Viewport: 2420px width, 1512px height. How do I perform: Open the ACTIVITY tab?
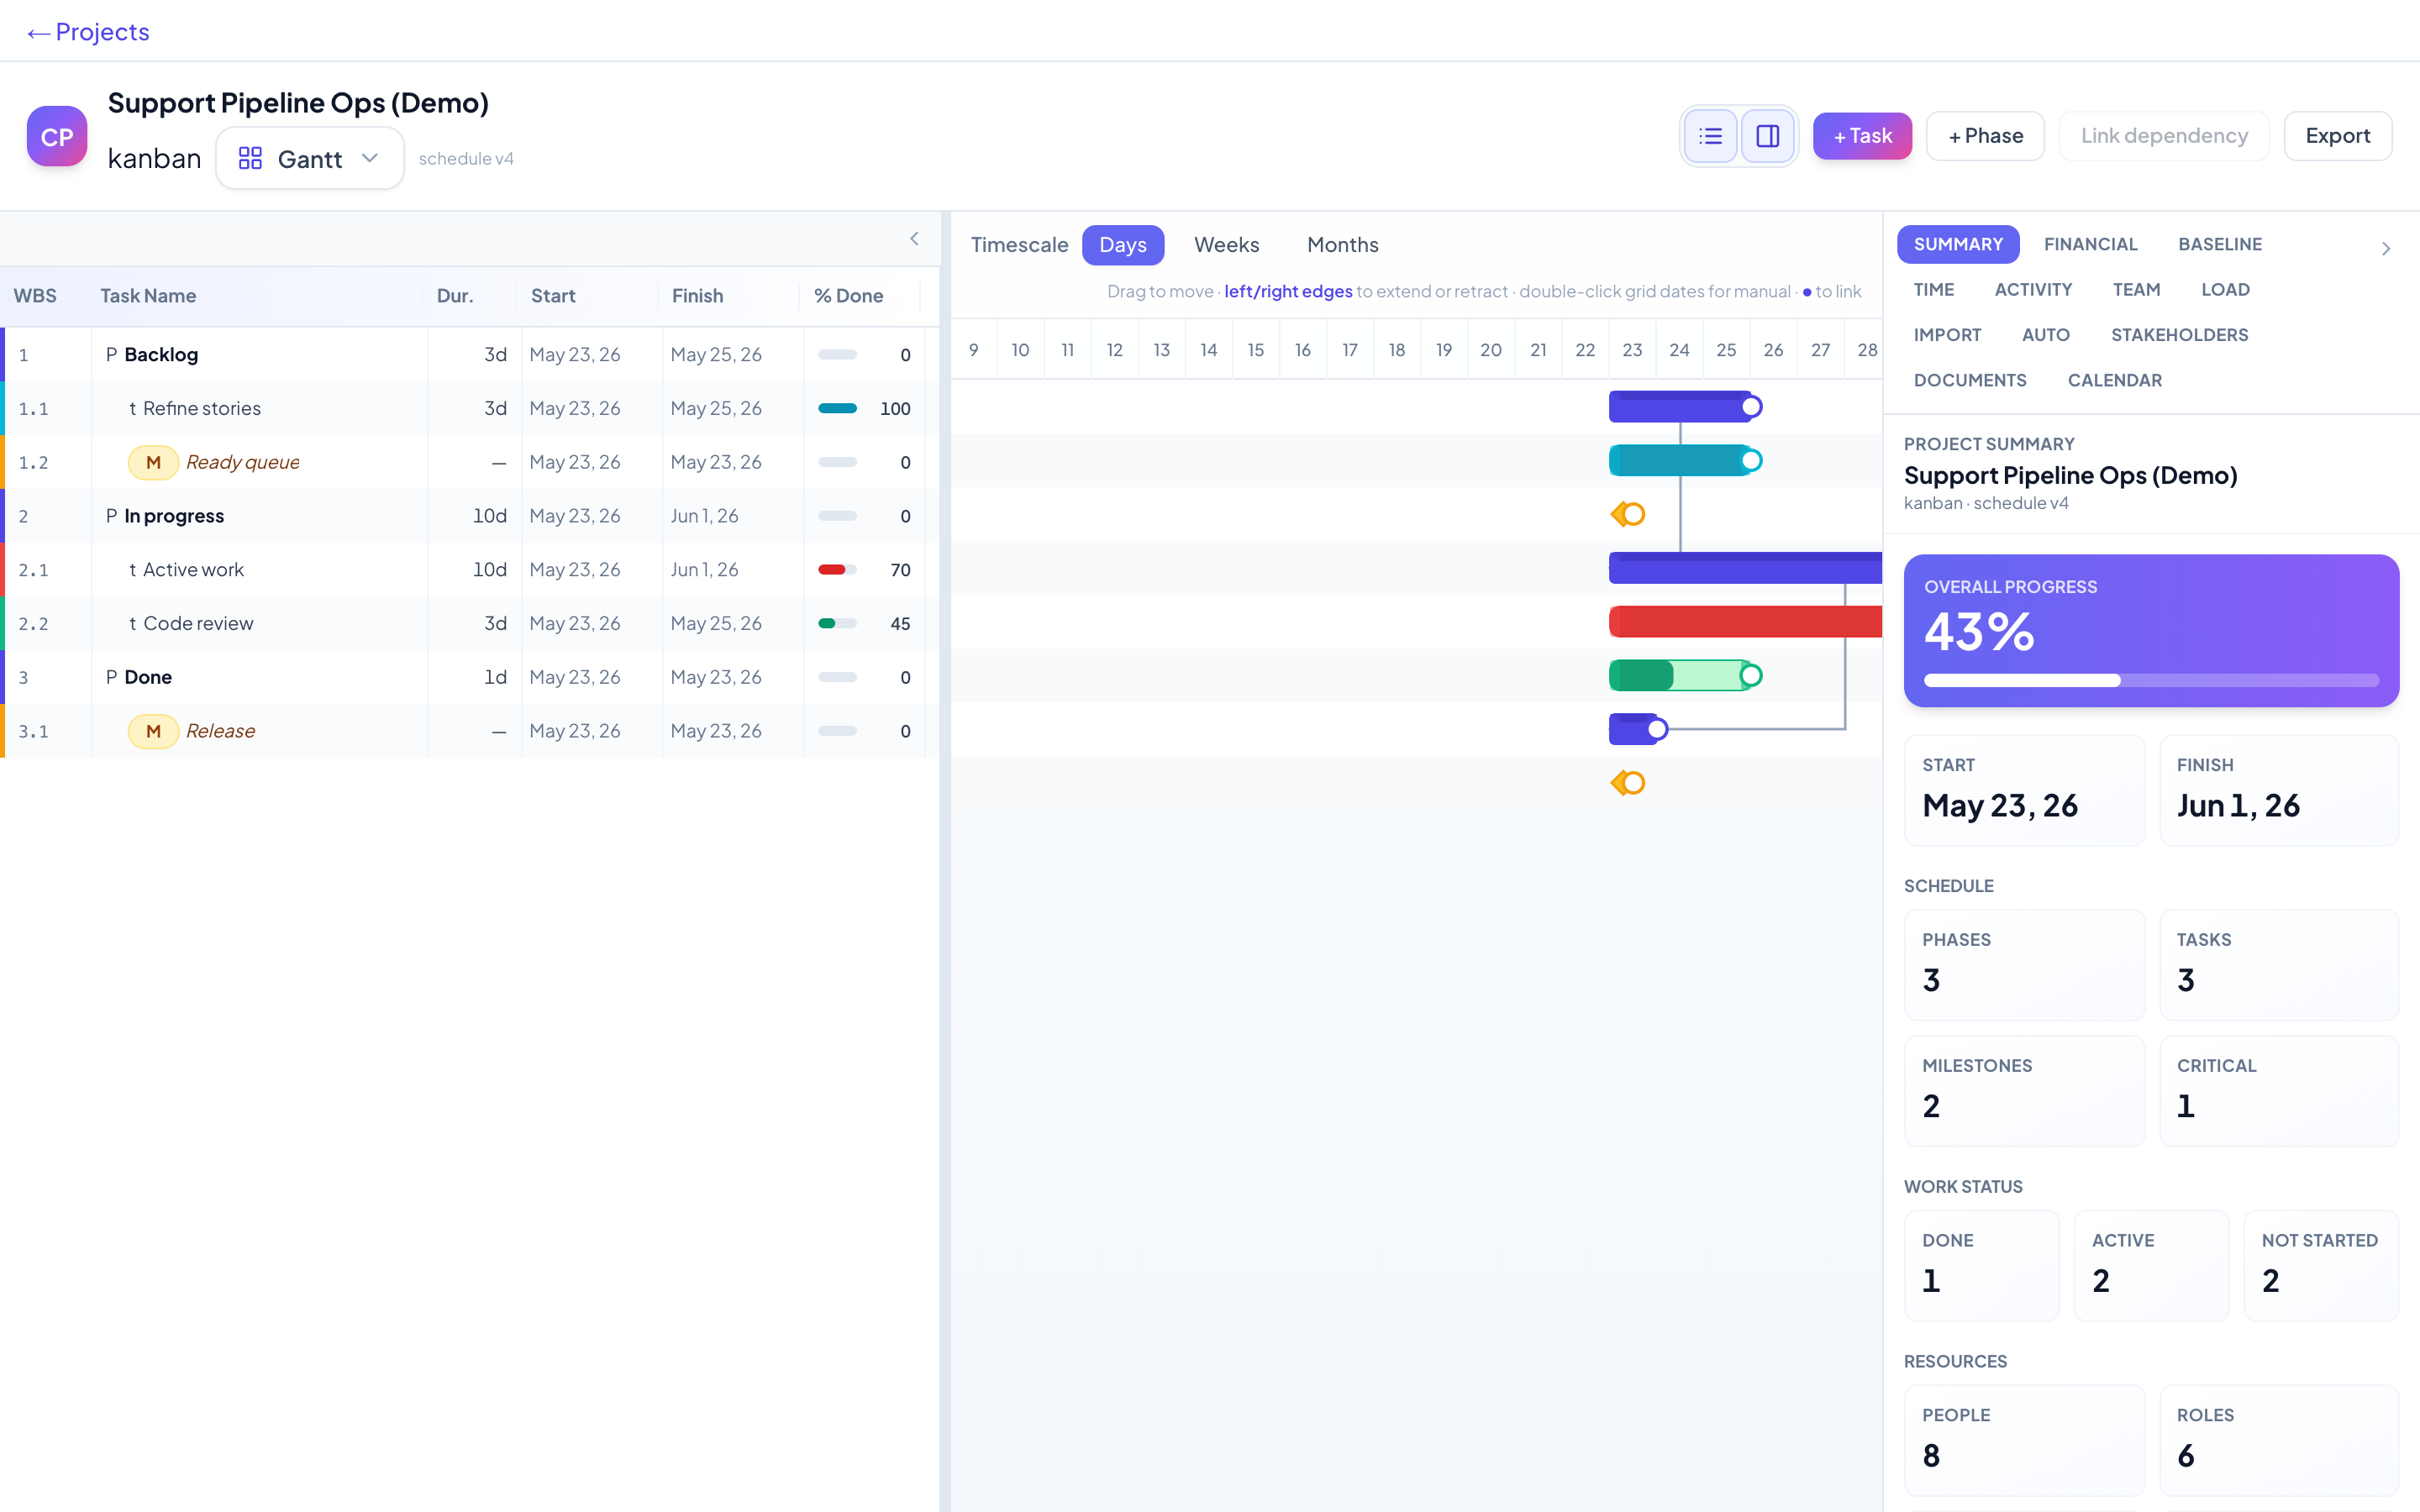coord(2032,290)
